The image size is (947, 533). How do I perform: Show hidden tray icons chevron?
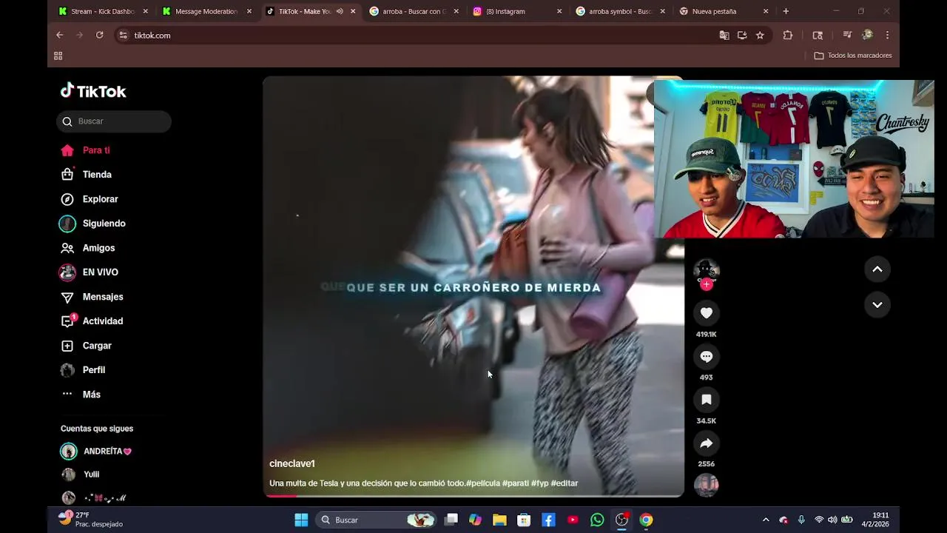[x=766, y=520]
